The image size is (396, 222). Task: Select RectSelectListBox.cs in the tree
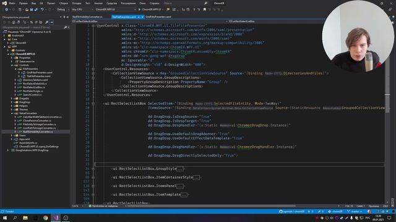(x=34, y=88)
